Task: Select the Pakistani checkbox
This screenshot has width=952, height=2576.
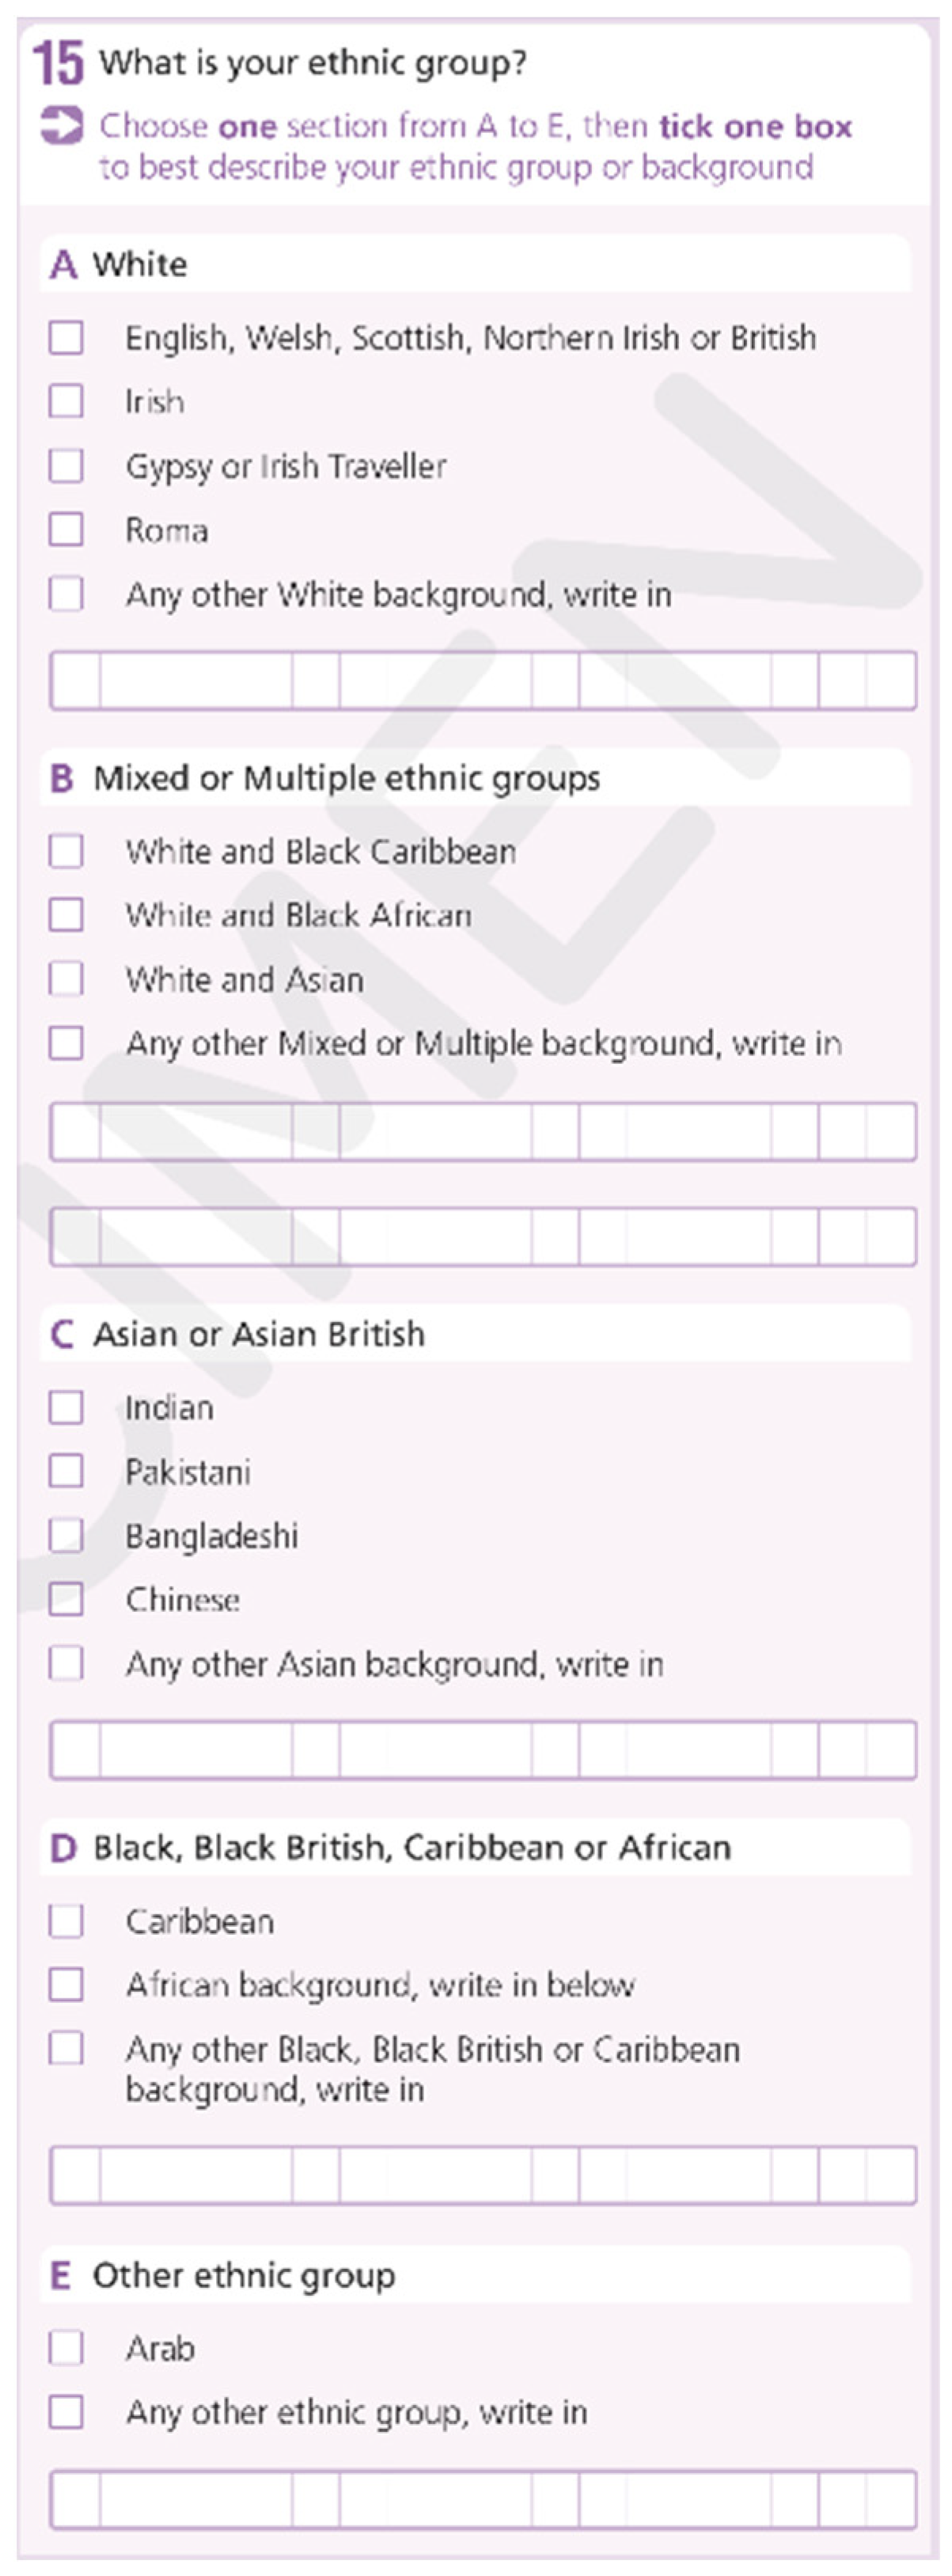Action: (x=66, y=1472)
